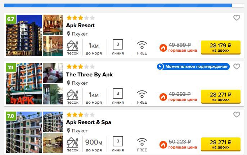The width and height of the screenshot is (247, 155).
Task: Toggle heart favorite for The Three By Apk
Action: pyautogui.click(x=237, y=66)
